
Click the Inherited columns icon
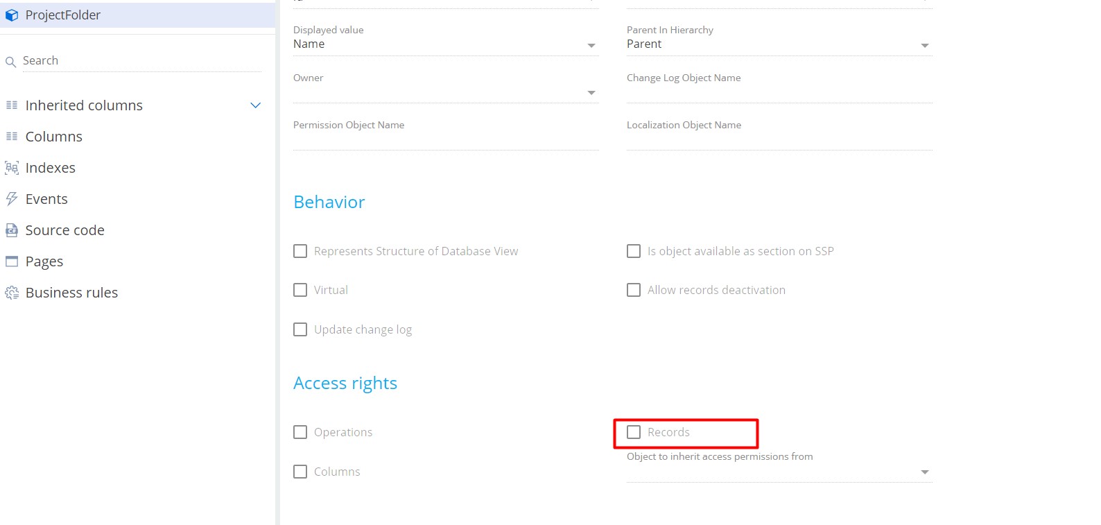pyautogui.click(x=12, y=105)
